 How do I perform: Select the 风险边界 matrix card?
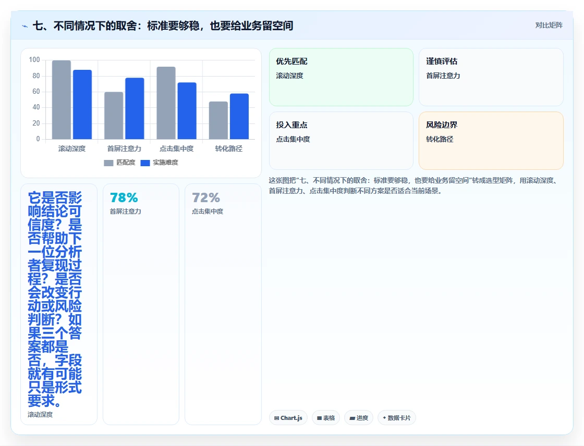491,141
